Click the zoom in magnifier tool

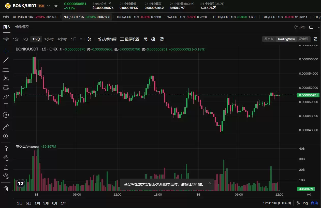click(x=6, y=136)
